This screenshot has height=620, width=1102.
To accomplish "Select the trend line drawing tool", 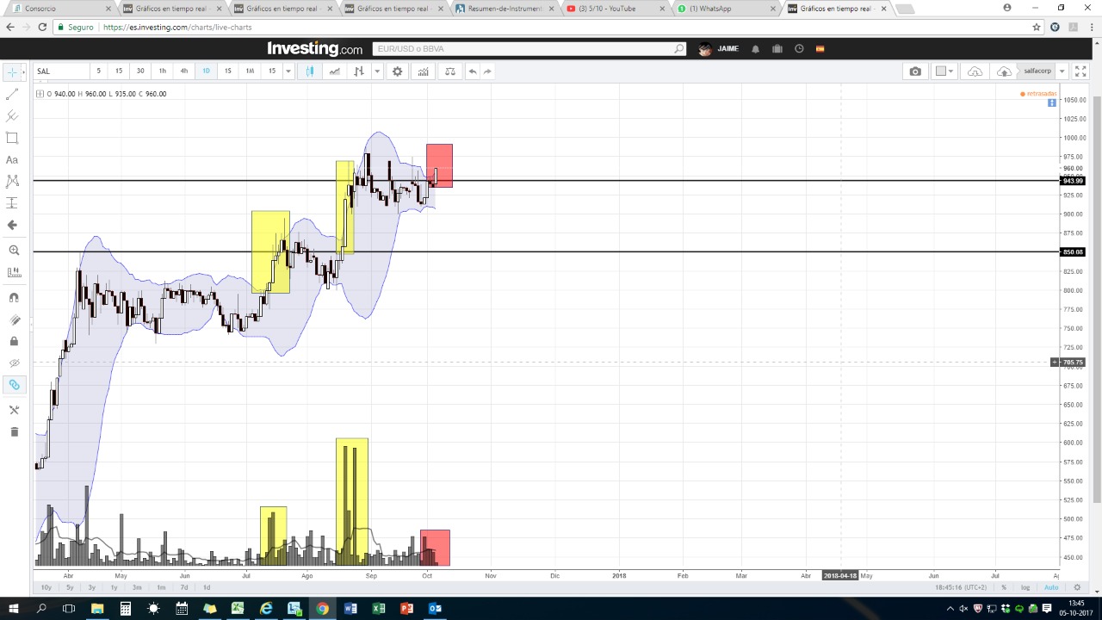I will click(12, 95).
